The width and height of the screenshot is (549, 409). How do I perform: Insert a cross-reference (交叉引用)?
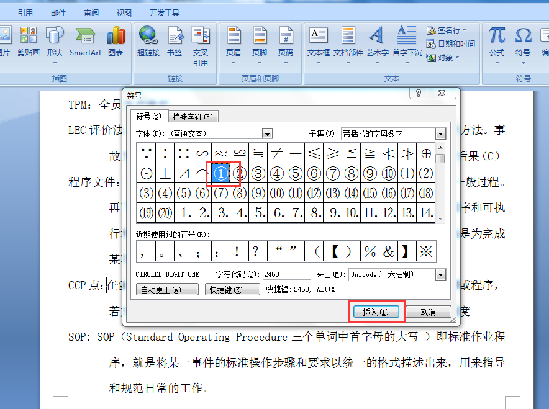click(200, 46)
